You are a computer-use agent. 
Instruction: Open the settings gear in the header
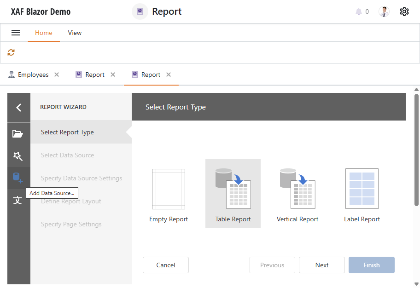pos(404,11)
